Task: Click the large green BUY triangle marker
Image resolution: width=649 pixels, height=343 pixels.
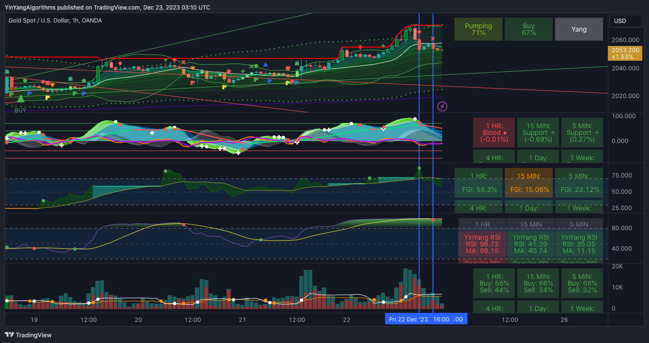Action: (x=21, y=99)
